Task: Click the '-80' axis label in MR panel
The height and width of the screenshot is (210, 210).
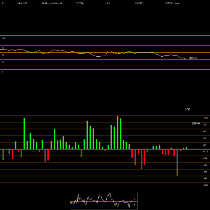Action: pyautogui.click(x=205, y=178)
